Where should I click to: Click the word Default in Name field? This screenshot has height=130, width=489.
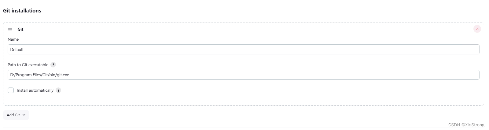coord(17,50)
